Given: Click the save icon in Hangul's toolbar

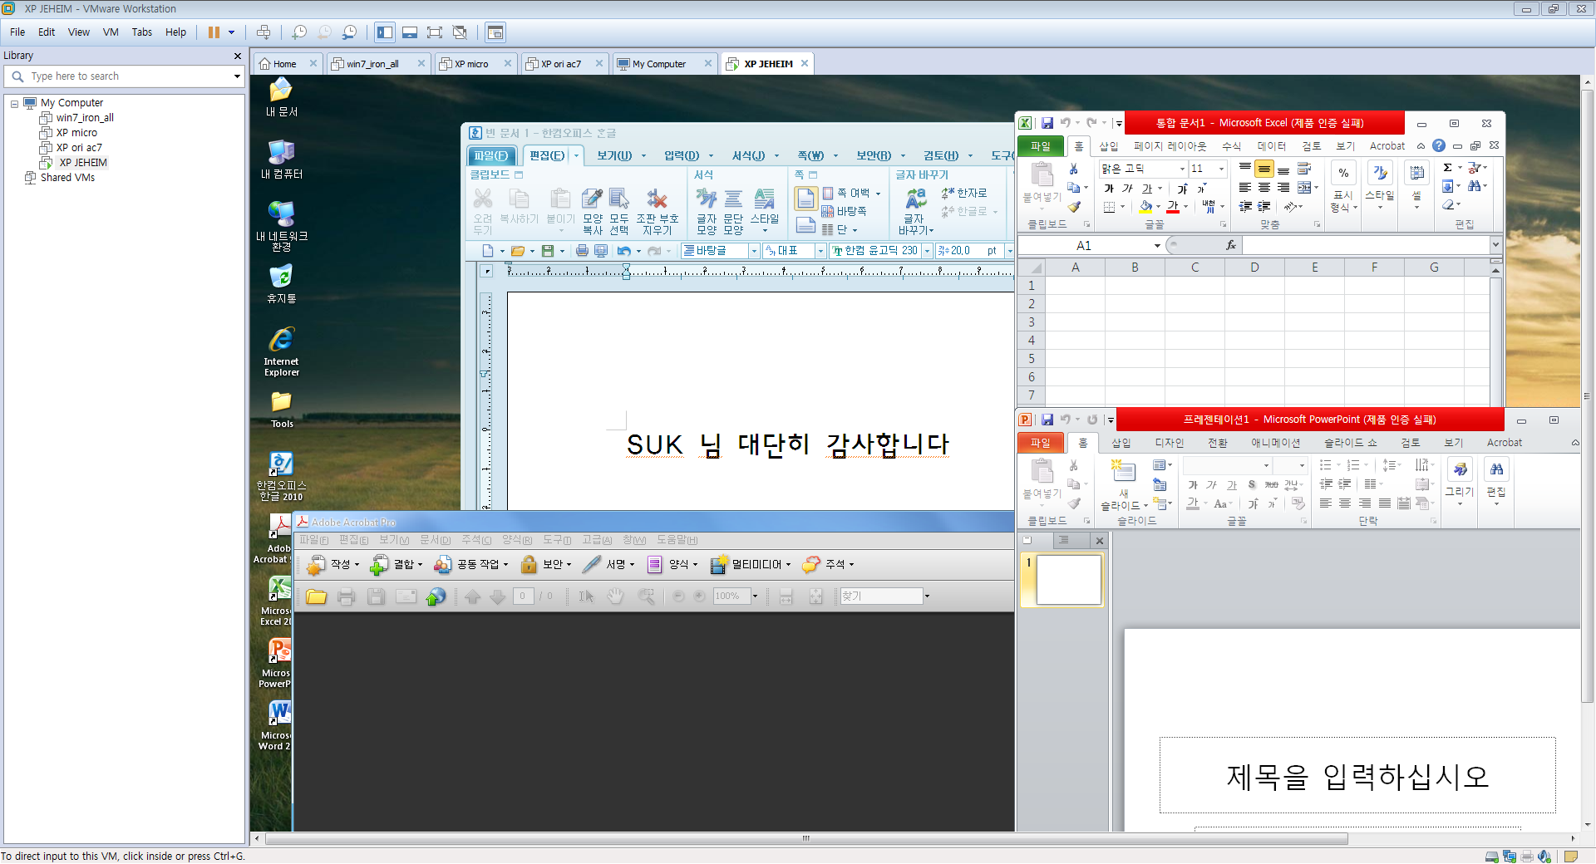Looking at the screenshot, I should [548, 251].
